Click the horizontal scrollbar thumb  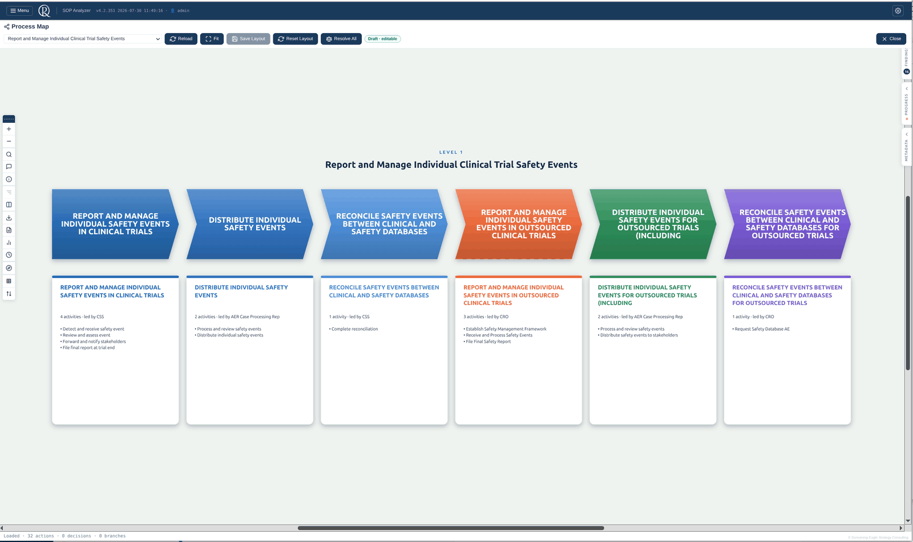(x=451, y=528)
